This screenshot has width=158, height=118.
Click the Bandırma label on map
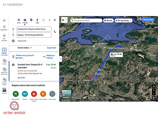[103, 43]
